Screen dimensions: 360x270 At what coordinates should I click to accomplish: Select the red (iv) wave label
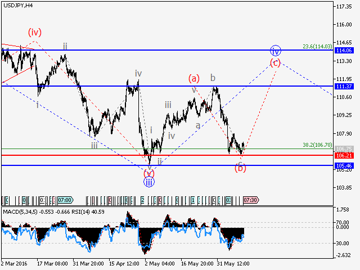35,32
